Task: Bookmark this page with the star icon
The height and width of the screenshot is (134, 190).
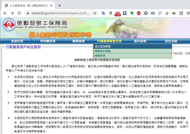Action: pyautogui.click(x=95, y=13)
